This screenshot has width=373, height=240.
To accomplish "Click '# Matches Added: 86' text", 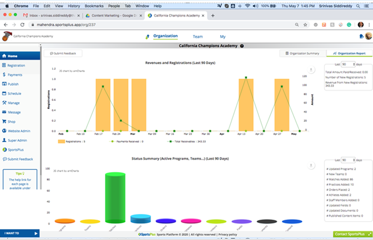I will 340,180.
